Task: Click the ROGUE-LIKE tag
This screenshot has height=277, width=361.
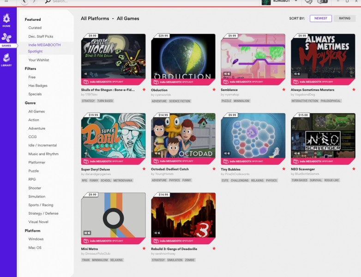Action: tap(331, 181)
